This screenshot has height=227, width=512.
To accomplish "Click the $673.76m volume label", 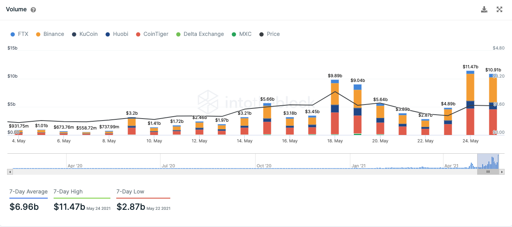I will tap(64, 127).
